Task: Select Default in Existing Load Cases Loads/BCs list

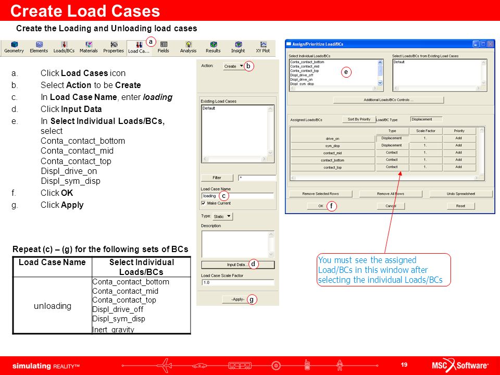Action: click(x=398, y=62)
